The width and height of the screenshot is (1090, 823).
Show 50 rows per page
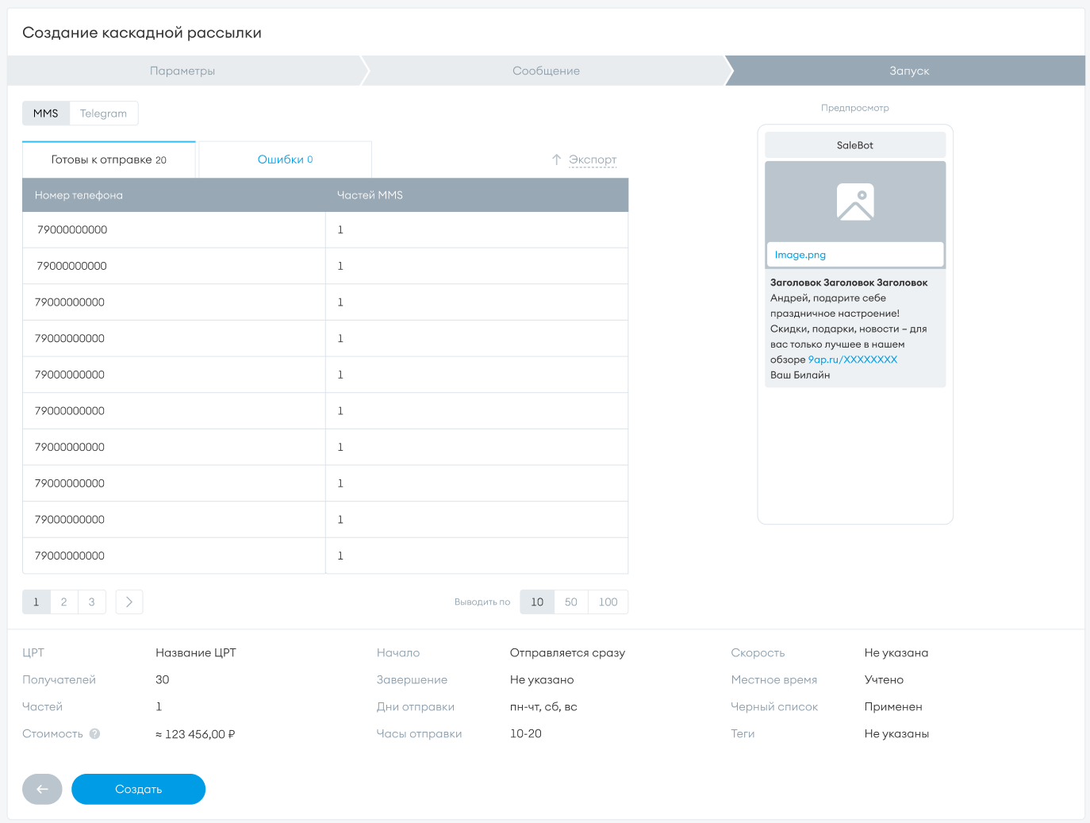[x=571, y=602]
